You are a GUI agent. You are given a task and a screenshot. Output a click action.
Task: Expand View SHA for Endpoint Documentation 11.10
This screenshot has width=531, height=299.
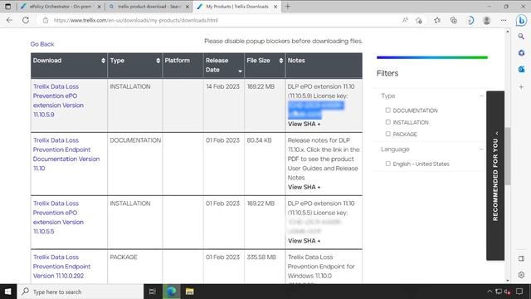coord(304,187)
